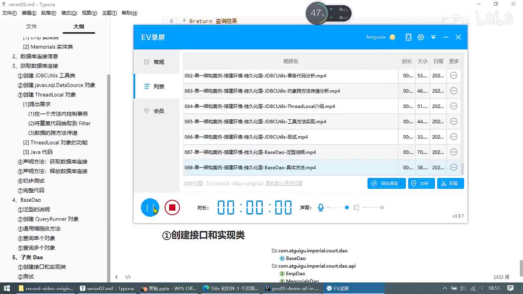Open 段落(P) menu in Typora
Viewport: 523px width, 294px height.
49,13
